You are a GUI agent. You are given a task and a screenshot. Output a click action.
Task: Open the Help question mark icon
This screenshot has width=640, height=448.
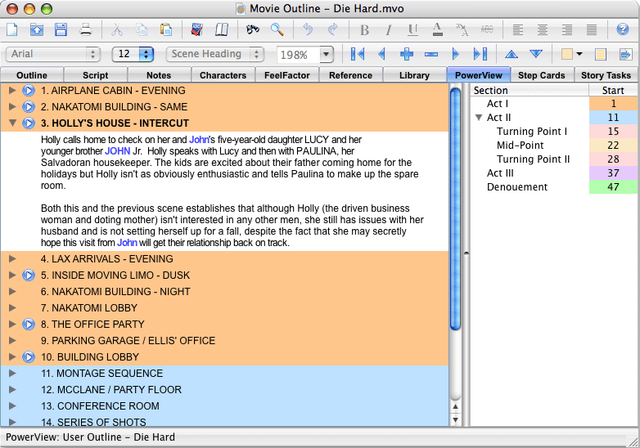623,29
